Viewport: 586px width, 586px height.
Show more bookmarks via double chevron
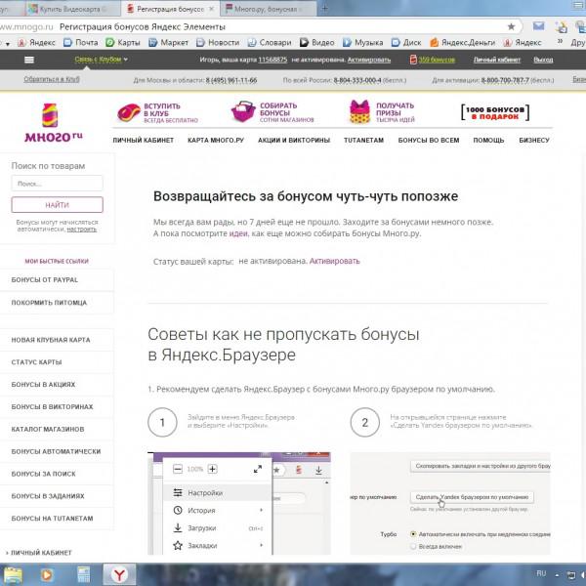(x=560, y=41)
